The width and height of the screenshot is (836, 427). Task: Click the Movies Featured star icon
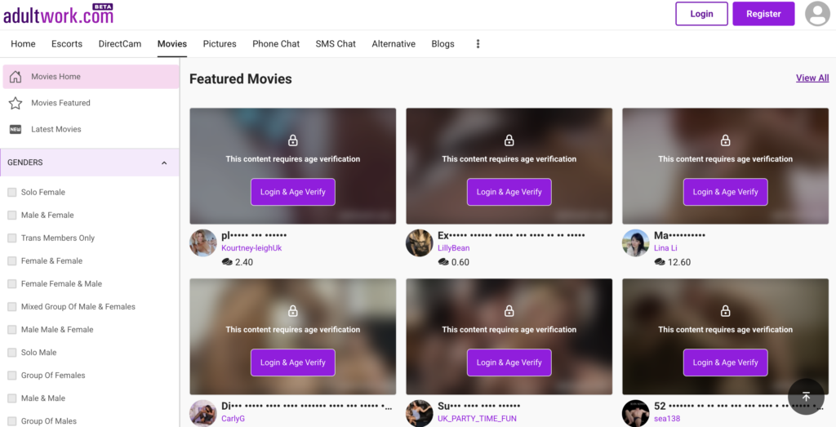[16, 103]
